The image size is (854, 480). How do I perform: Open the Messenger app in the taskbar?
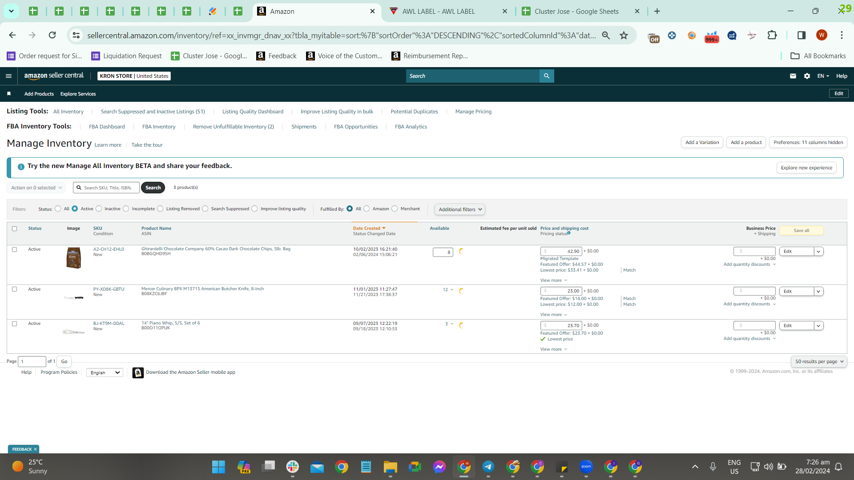pos(439,467)
